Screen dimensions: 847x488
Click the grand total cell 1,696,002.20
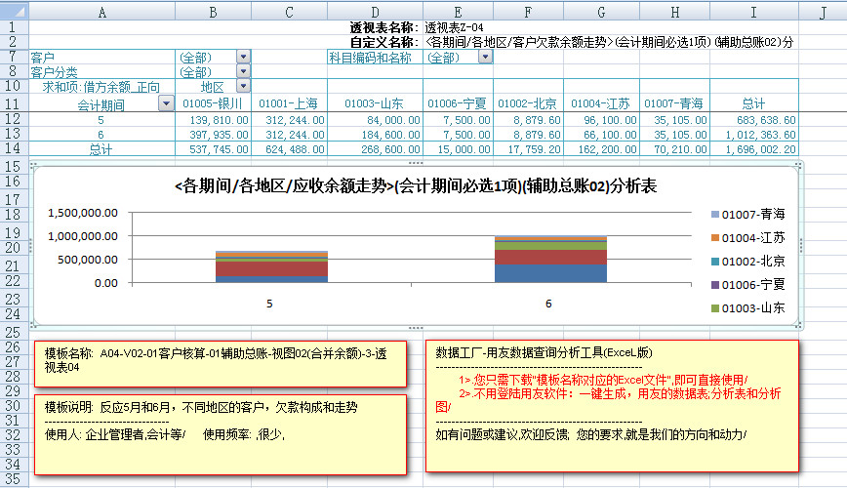753,148
